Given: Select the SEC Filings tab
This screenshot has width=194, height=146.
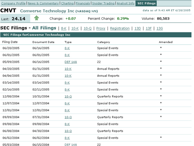Looking at the screenshot, I should click(x=146, y=3).
